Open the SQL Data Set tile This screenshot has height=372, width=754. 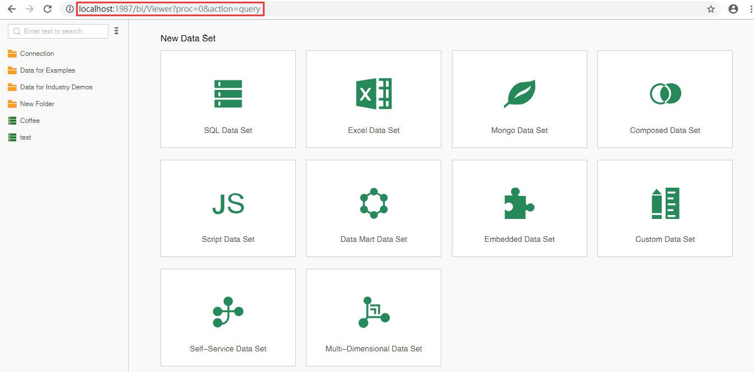click(228, 99)
